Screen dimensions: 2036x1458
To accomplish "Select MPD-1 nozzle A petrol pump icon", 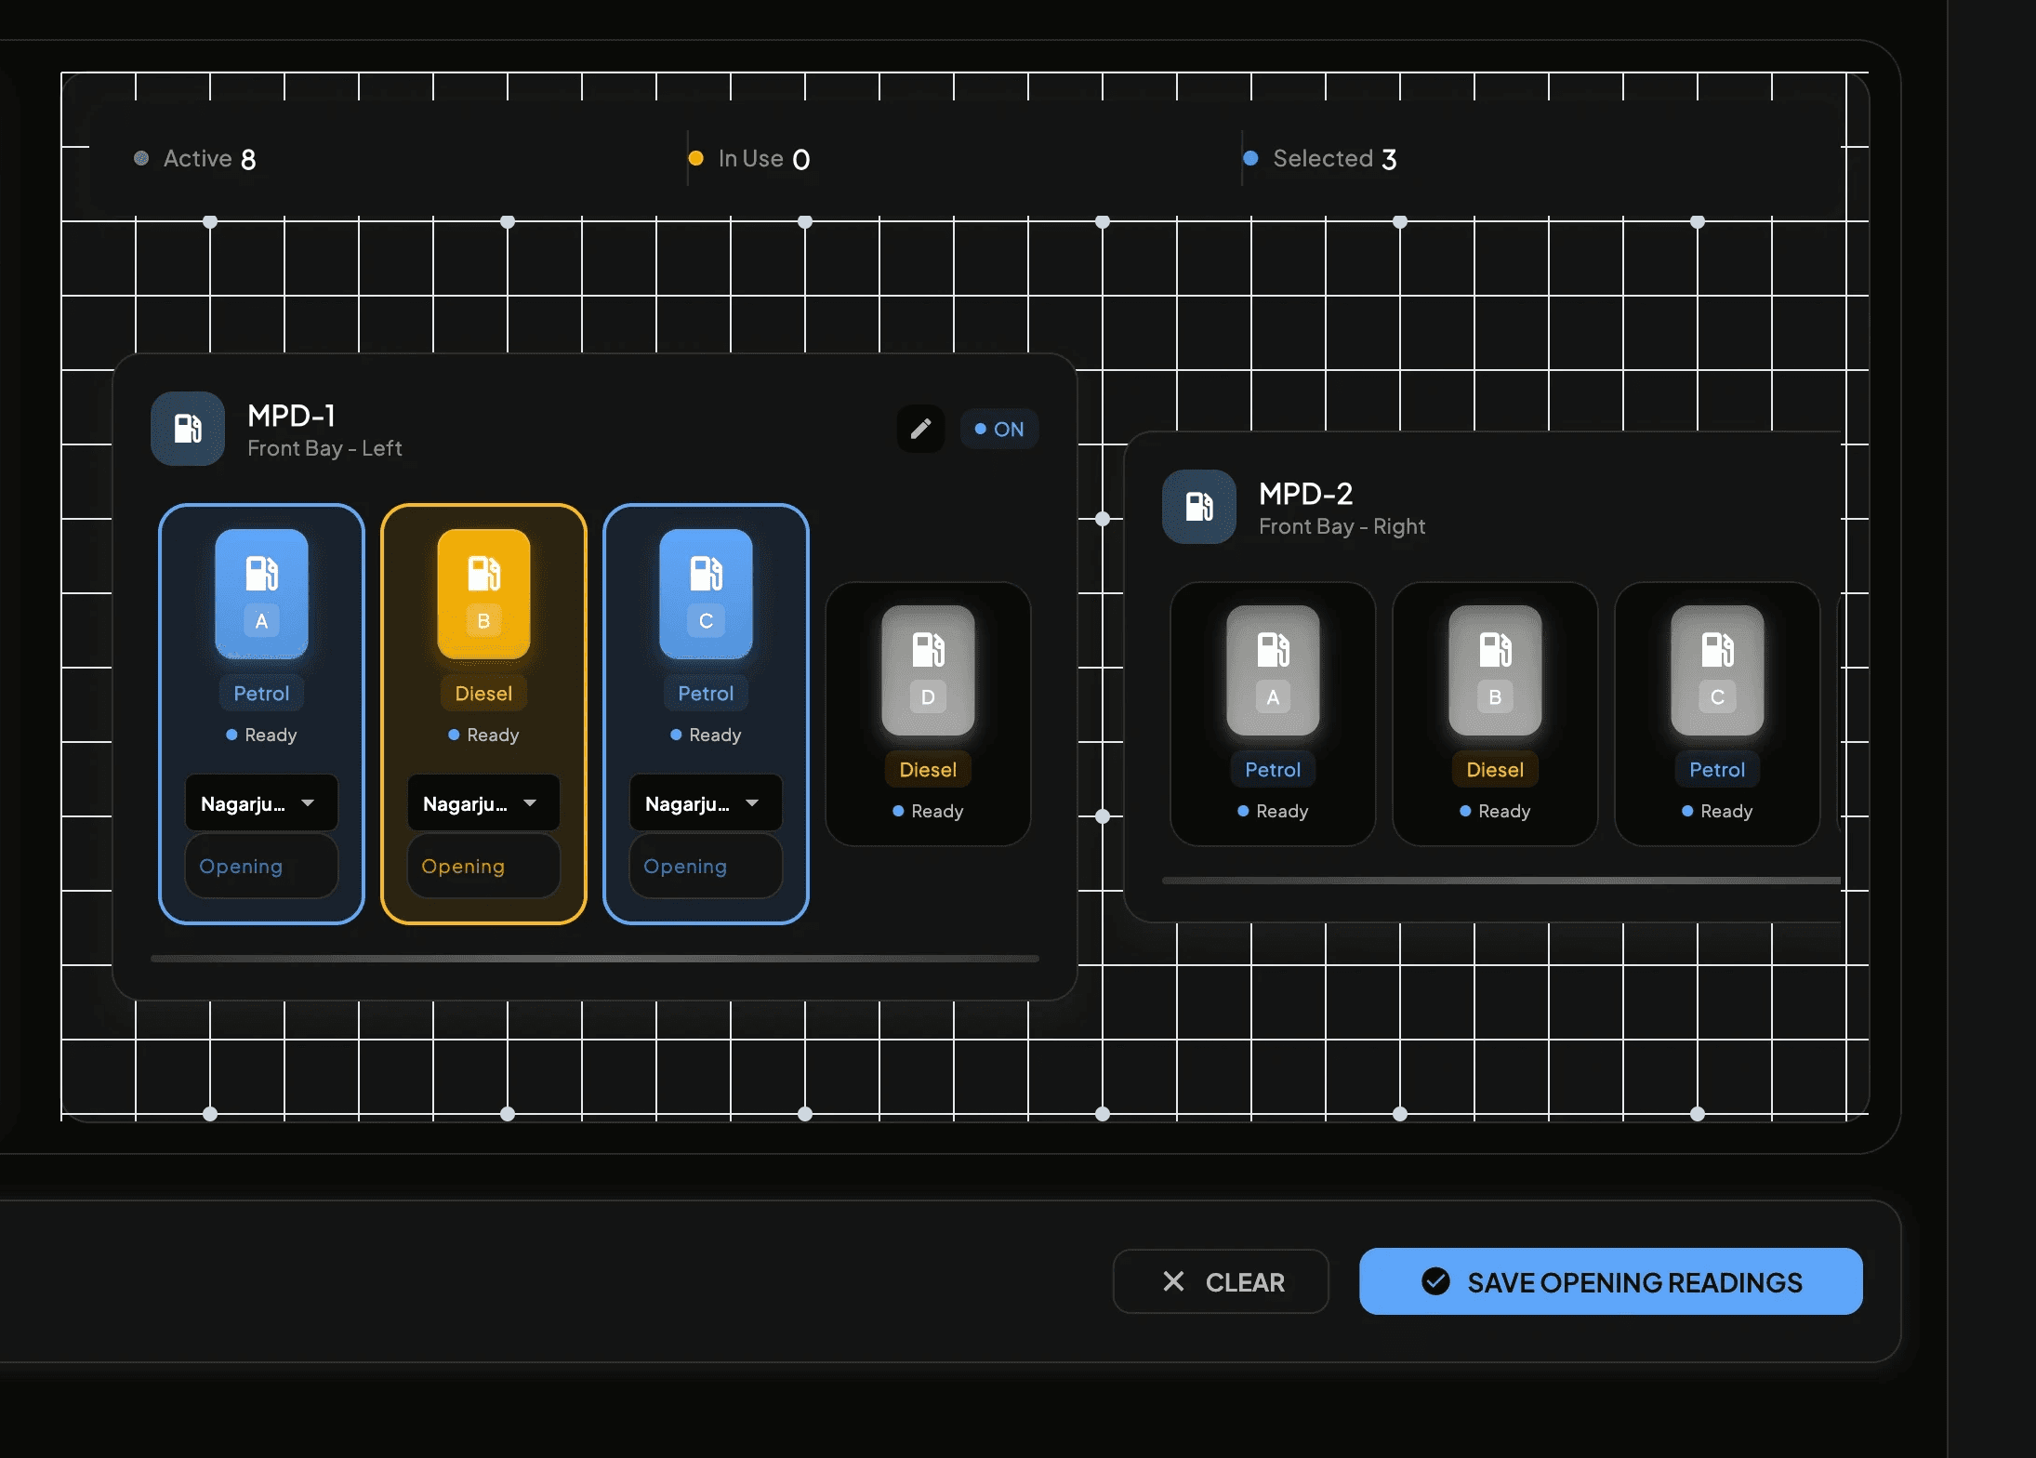I will click(261, 593).
